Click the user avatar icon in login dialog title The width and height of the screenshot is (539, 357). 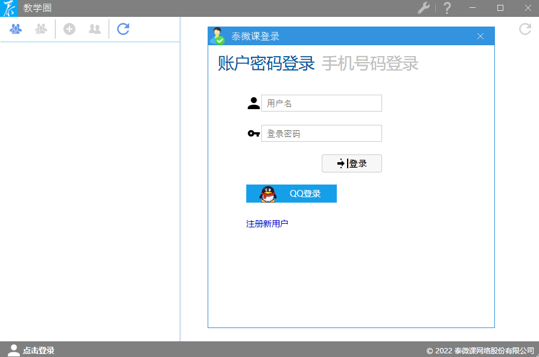(218, 36)
